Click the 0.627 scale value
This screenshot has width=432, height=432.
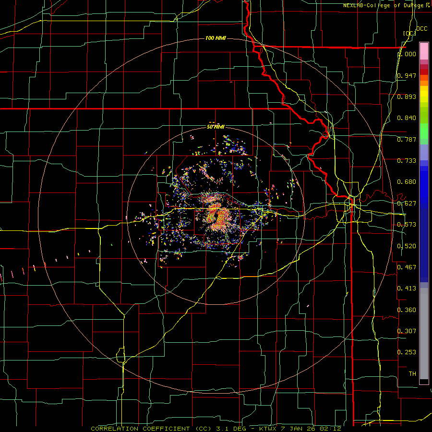(407, 204)
